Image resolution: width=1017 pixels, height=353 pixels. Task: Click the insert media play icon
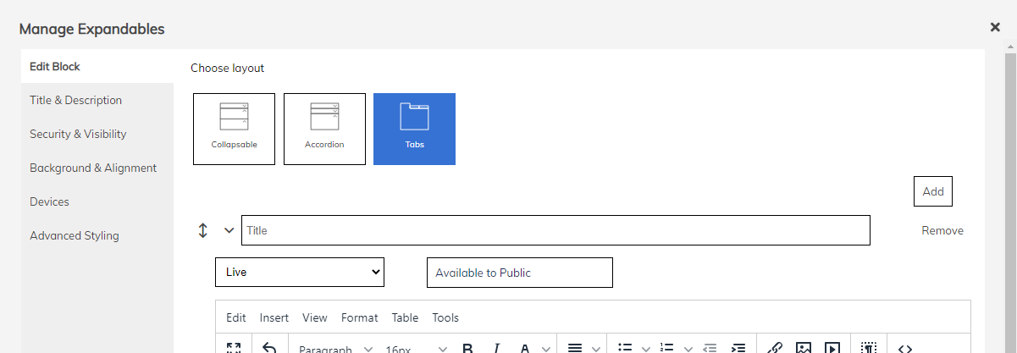(x=832, y=348)
